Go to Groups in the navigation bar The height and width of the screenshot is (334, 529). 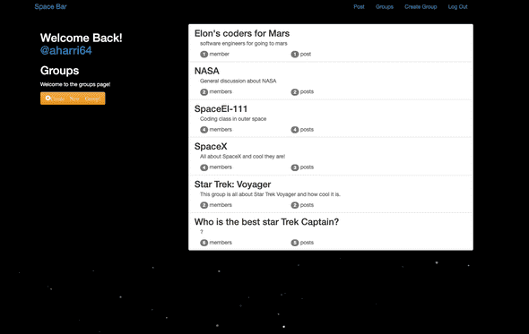385,7
